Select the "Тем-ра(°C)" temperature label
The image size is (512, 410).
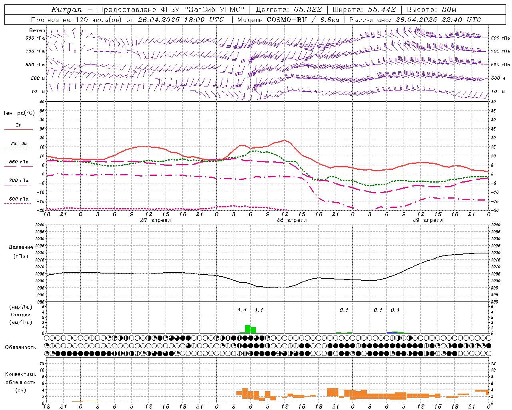19,113
